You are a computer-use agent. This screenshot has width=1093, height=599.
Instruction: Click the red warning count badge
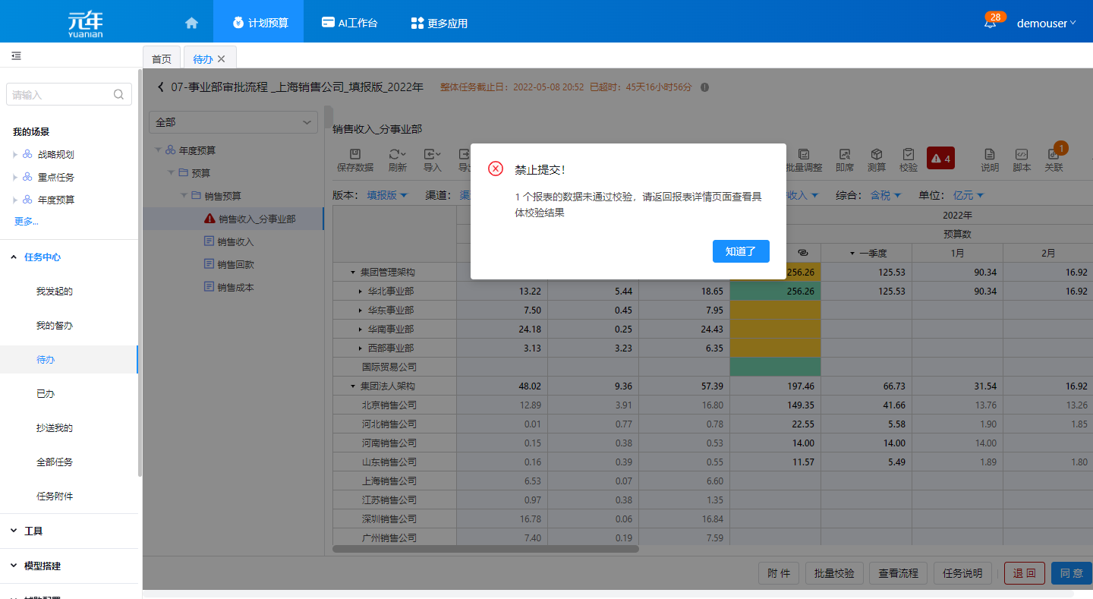940,159
